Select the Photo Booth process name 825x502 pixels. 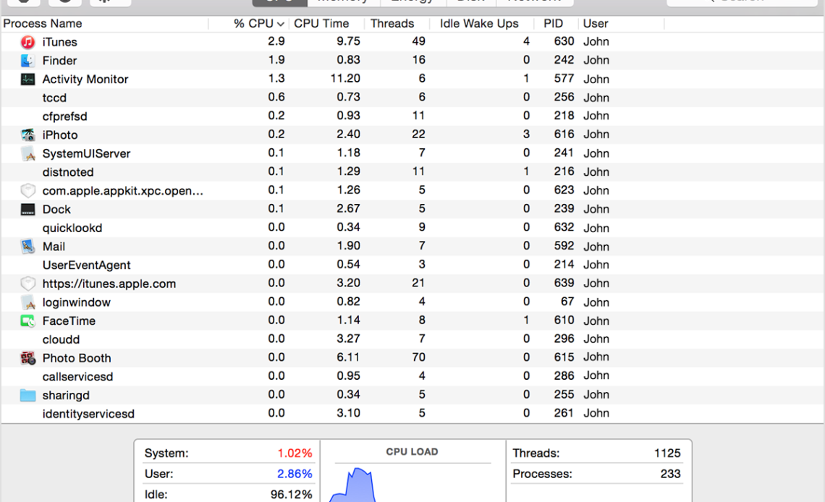click(x=77, y=358)
